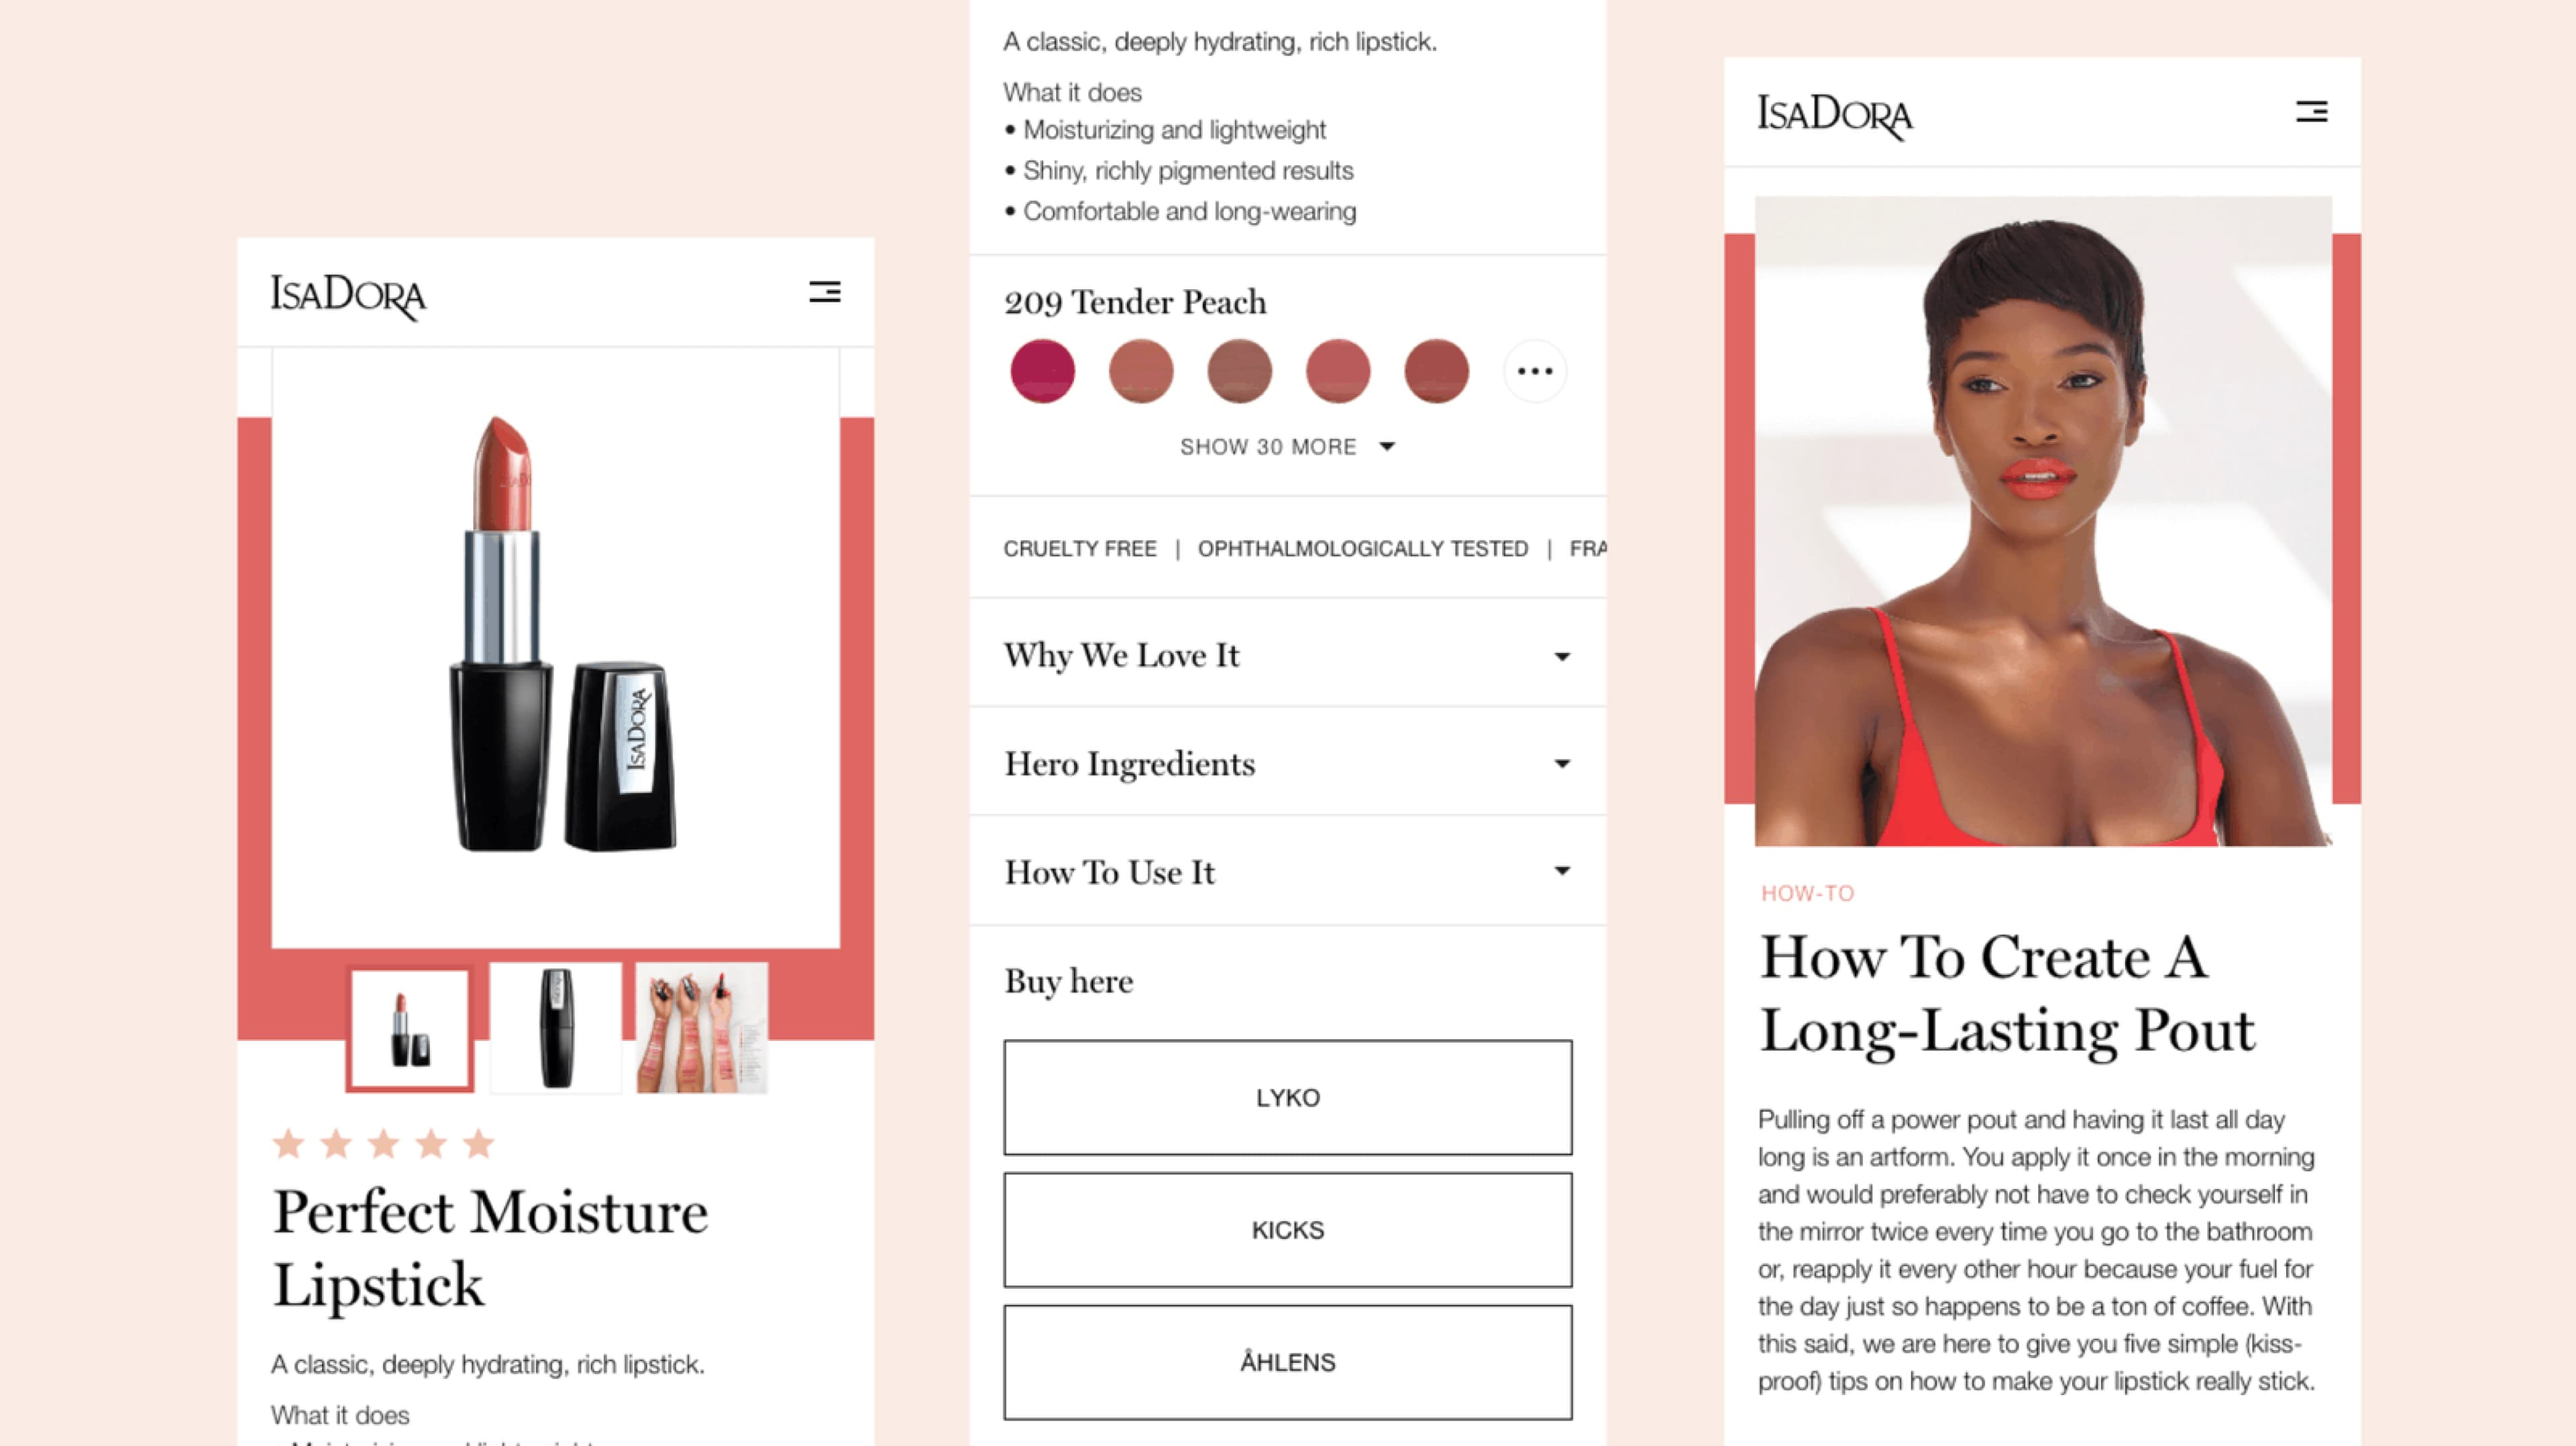Click the KICKS retailer button
This screenshot has height=1446, width=2576.
(1288, 1229)
